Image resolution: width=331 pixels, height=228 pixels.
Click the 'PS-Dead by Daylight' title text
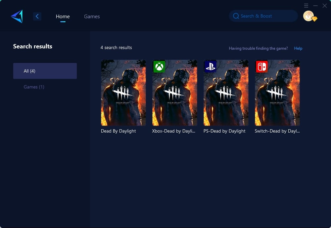coord(224,131)
